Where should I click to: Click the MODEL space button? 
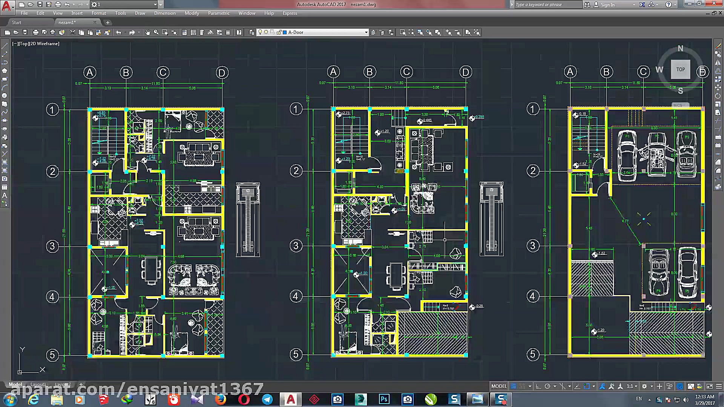(x=499, y=386)
